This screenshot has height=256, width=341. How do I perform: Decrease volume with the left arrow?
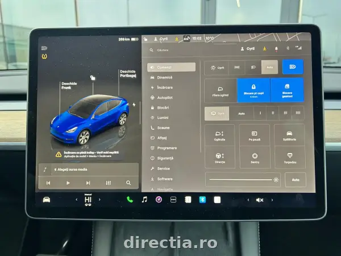248,200
